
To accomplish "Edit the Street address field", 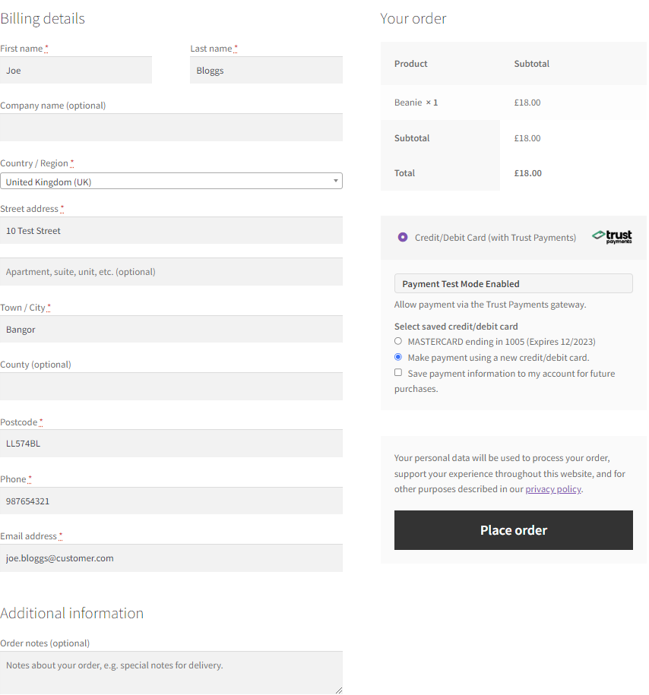I will click(171, 231).
